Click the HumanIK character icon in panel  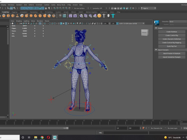tap(157, 23)
